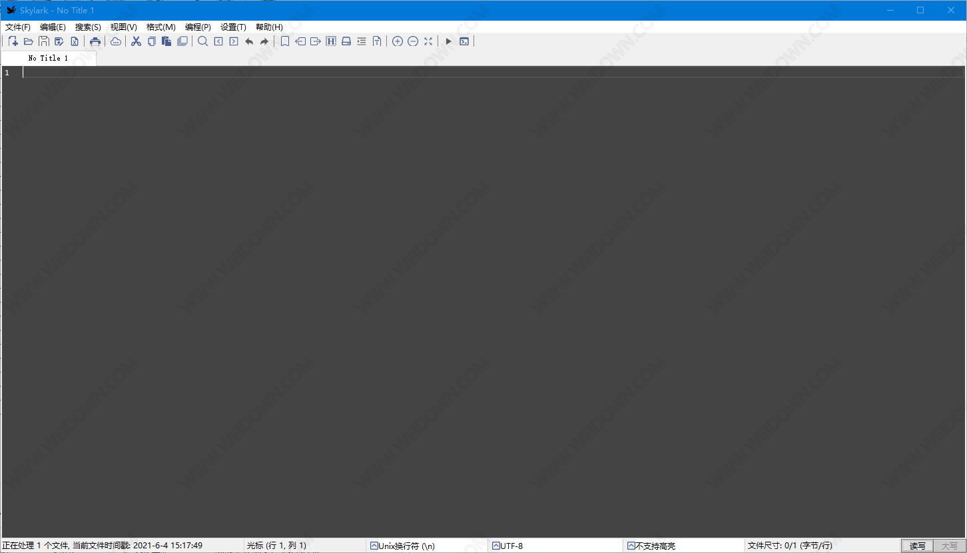Click the terminal console icon
The image size is (967, 553).
point(464,41)
